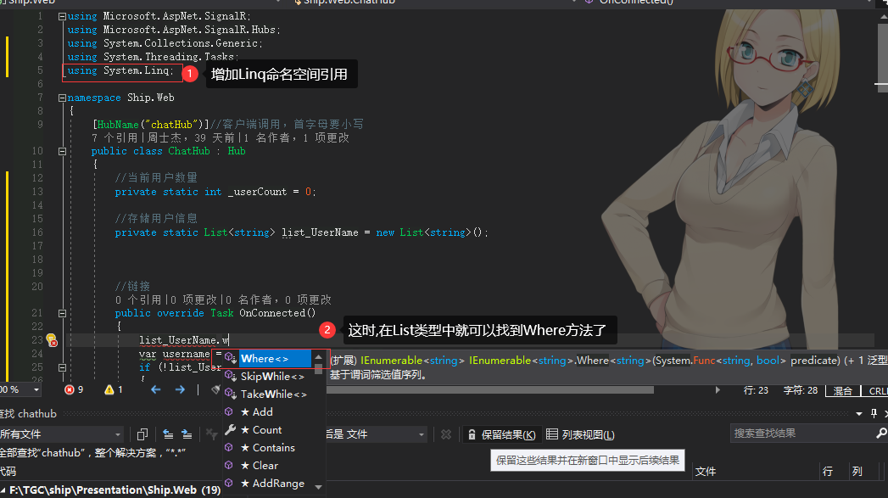
Task: Collapse the OnConnected method block
Action: (62, 313)
